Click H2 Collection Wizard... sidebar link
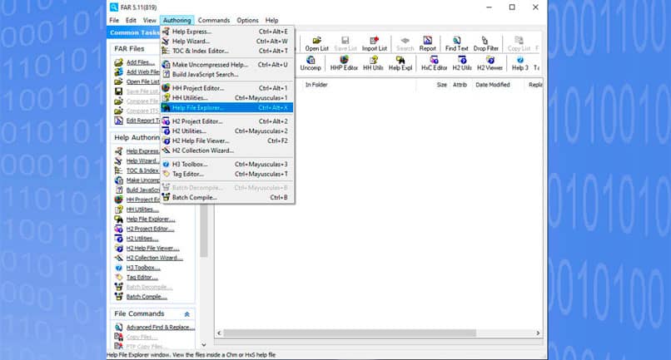 [155, 258]
